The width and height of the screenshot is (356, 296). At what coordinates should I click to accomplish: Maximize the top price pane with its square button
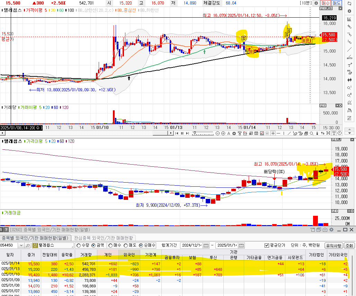click(x=340, y=8)
